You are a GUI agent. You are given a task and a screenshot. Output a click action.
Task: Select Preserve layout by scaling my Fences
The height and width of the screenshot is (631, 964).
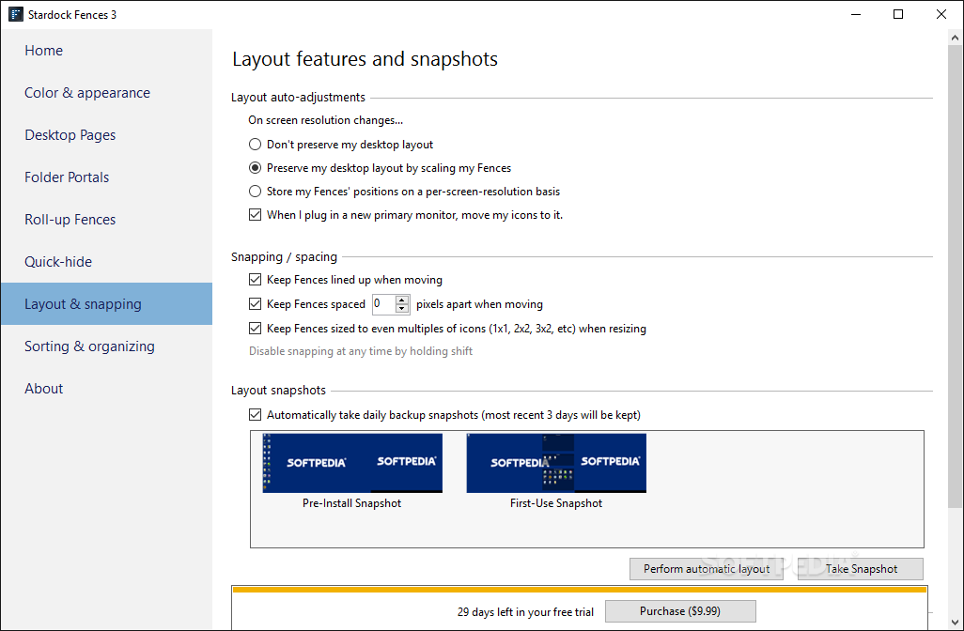[x=380, y=168]
